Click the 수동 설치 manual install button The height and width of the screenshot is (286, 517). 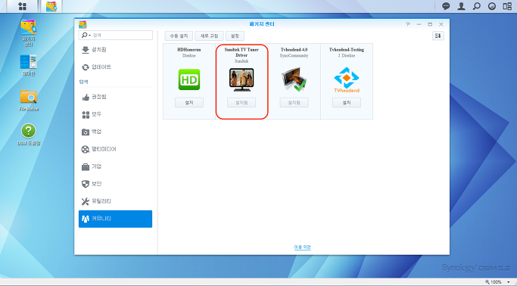tap(179, 36)
